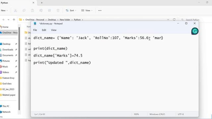212x119 pixels.
Task: Click Desktop in the address breadcrumb
Action: [x=52, y=20]
